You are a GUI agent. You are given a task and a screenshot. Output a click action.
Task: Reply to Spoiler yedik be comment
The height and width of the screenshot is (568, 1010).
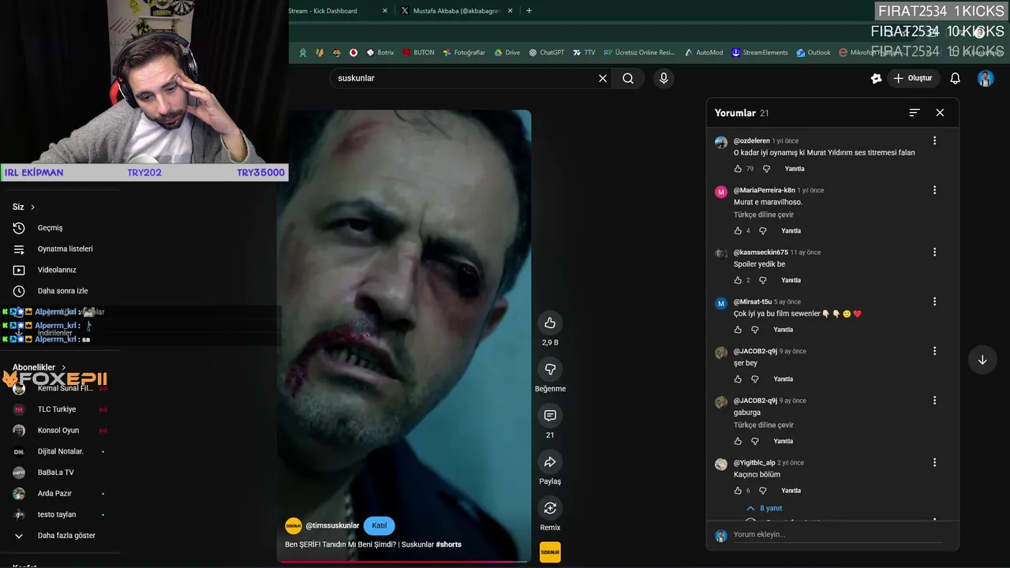[791, 280]
